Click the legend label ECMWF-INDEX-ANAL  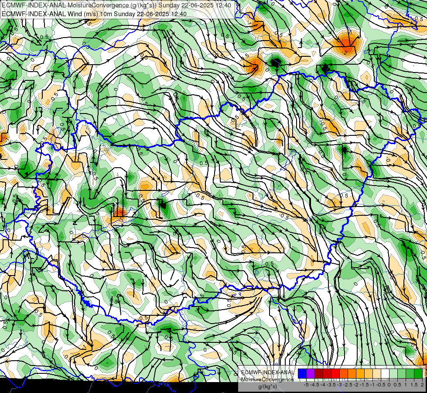click(x=268, y=372)
